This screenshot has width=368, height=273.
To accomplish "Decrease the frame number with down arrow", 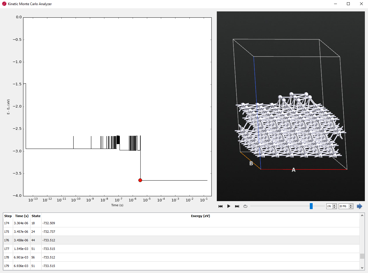I will (334, 207).
